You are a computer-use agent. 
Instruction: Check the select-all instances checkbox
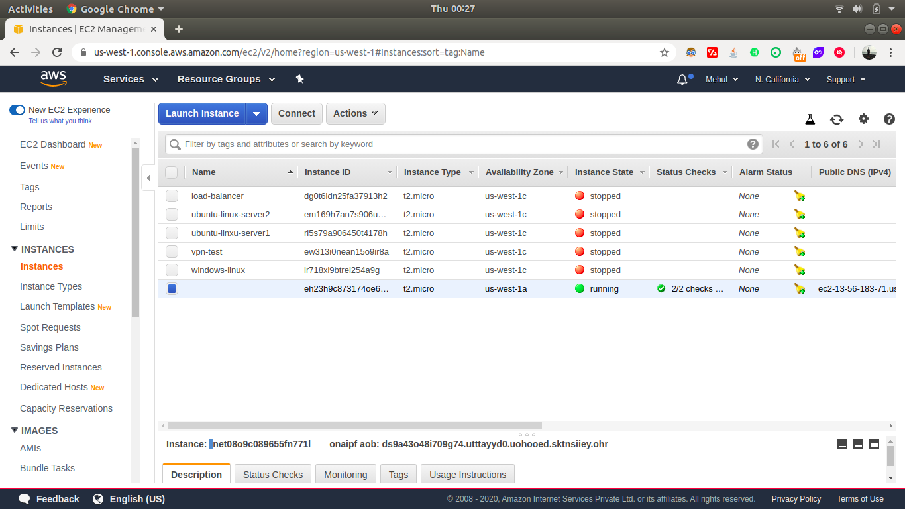(172, 172)
